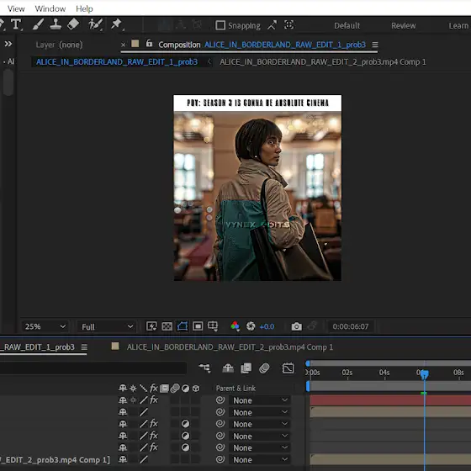The width and height of the screenshot is (471, 471).
Task: Open the Parent dropdown for the Comp 1 layer
Action: pyautogui.click(x=259, y=459)
